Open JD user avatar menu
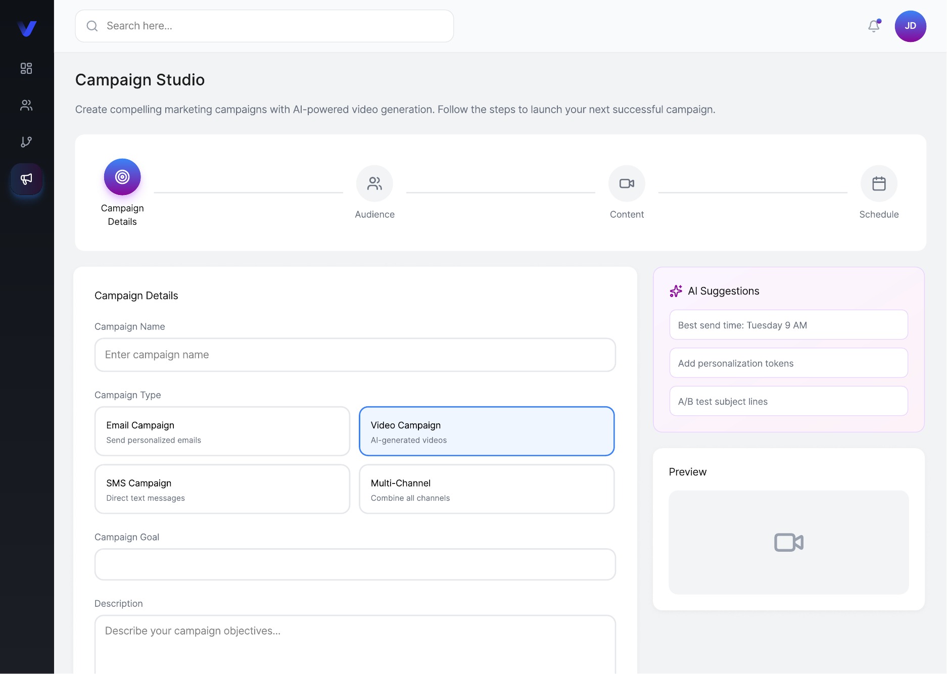Viewport: 947px width, 674px height. click(910, 26)
